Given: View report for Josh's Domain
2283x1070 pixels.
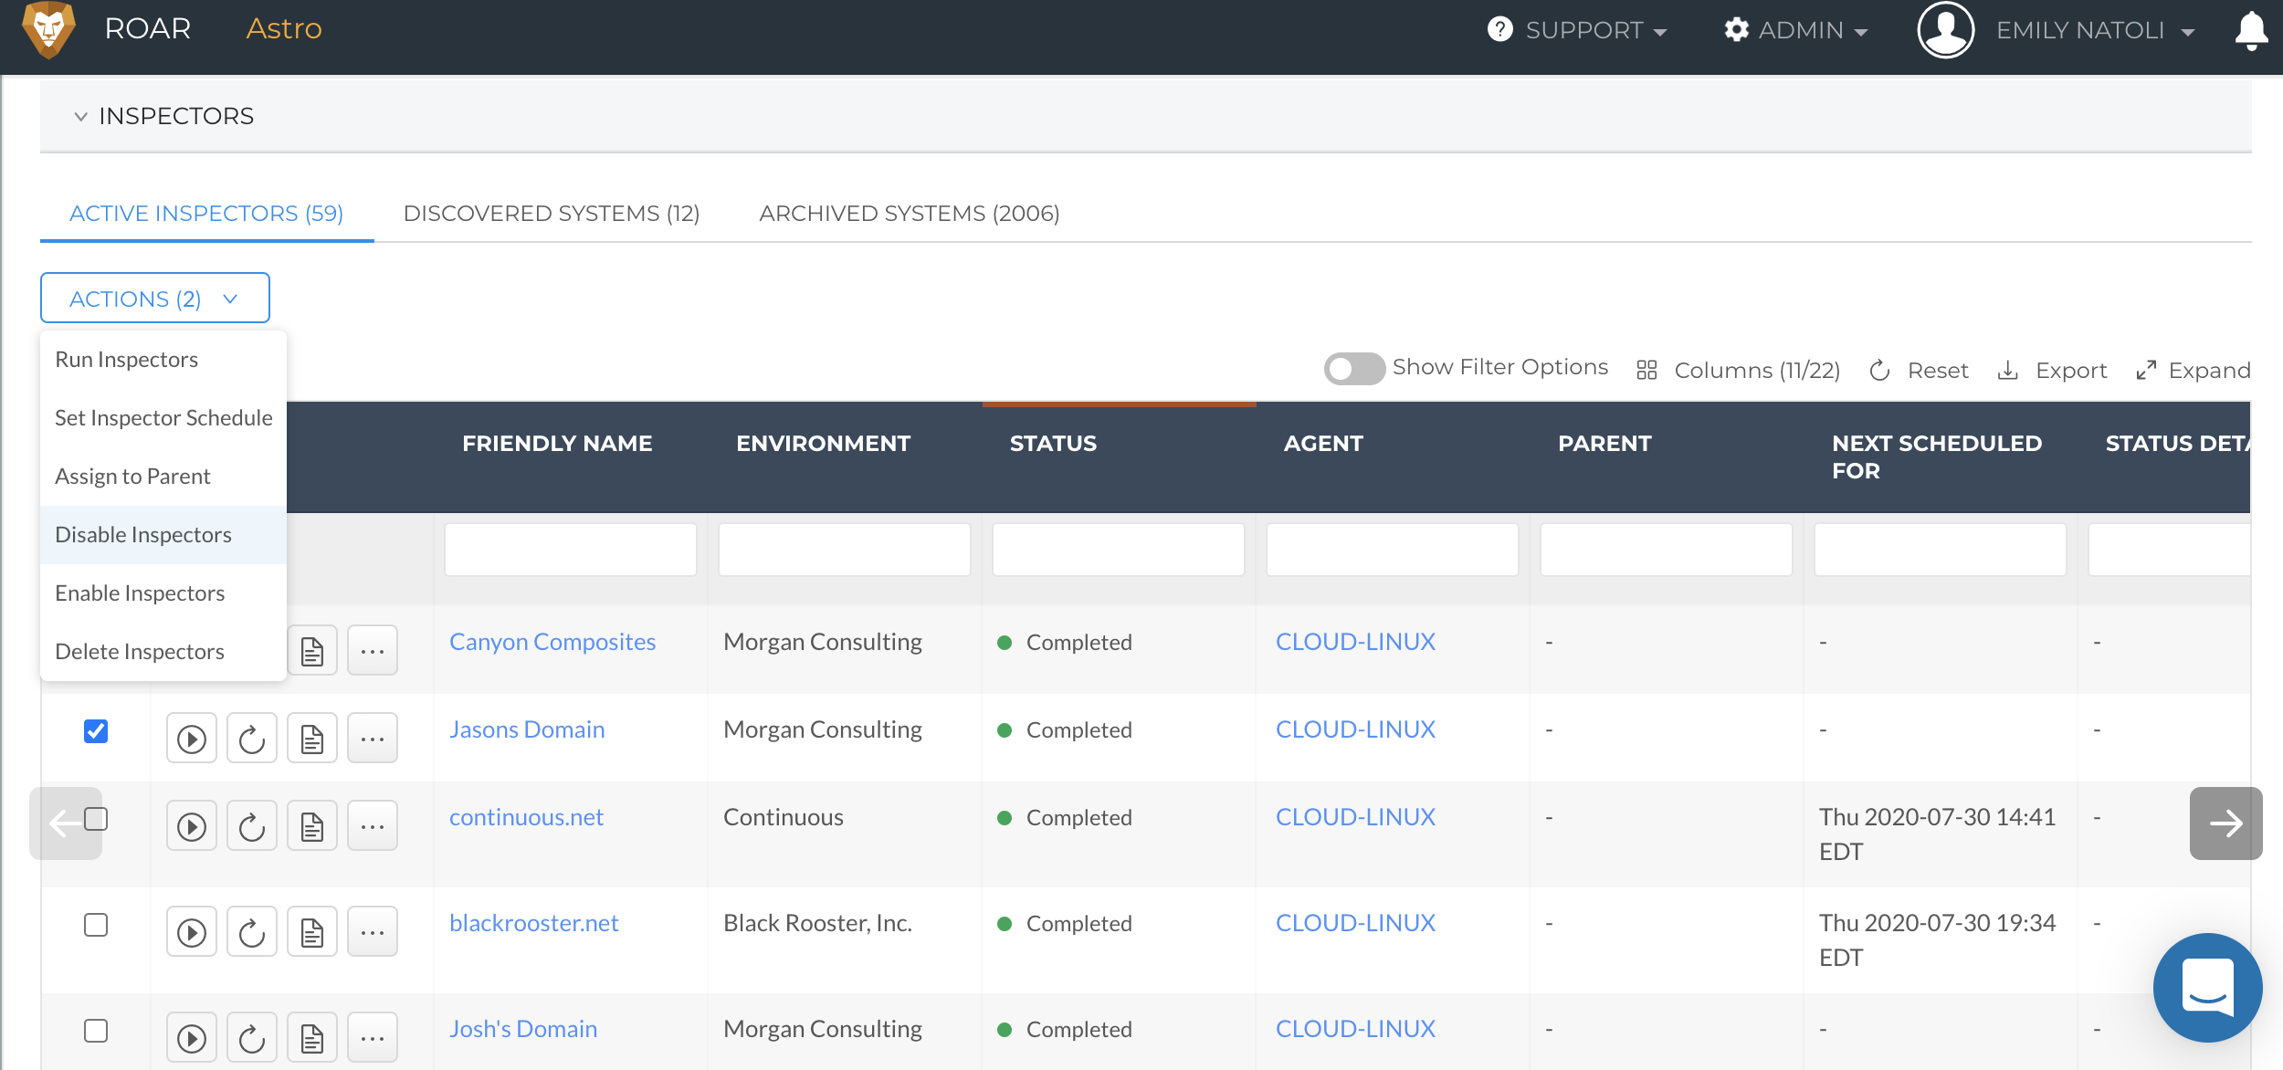Looking at the screenshot, I should (x=312, y=1038).
